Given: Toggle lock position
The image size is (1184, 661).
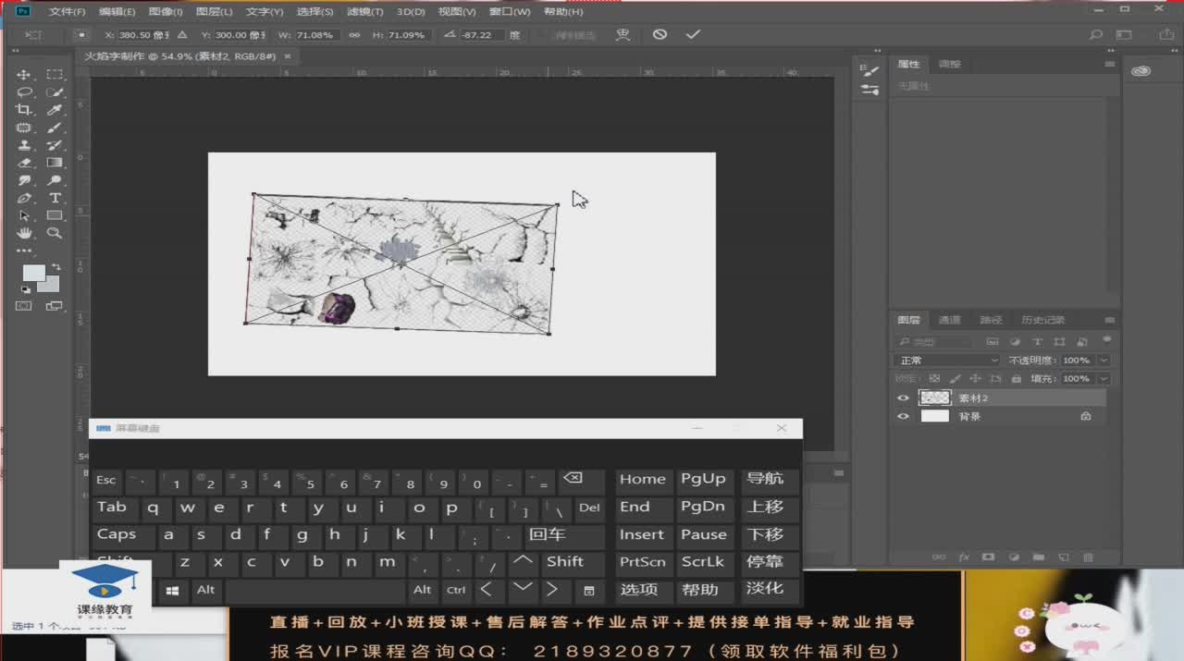Looking at the screenshot, I should click(x=975, y=379).
